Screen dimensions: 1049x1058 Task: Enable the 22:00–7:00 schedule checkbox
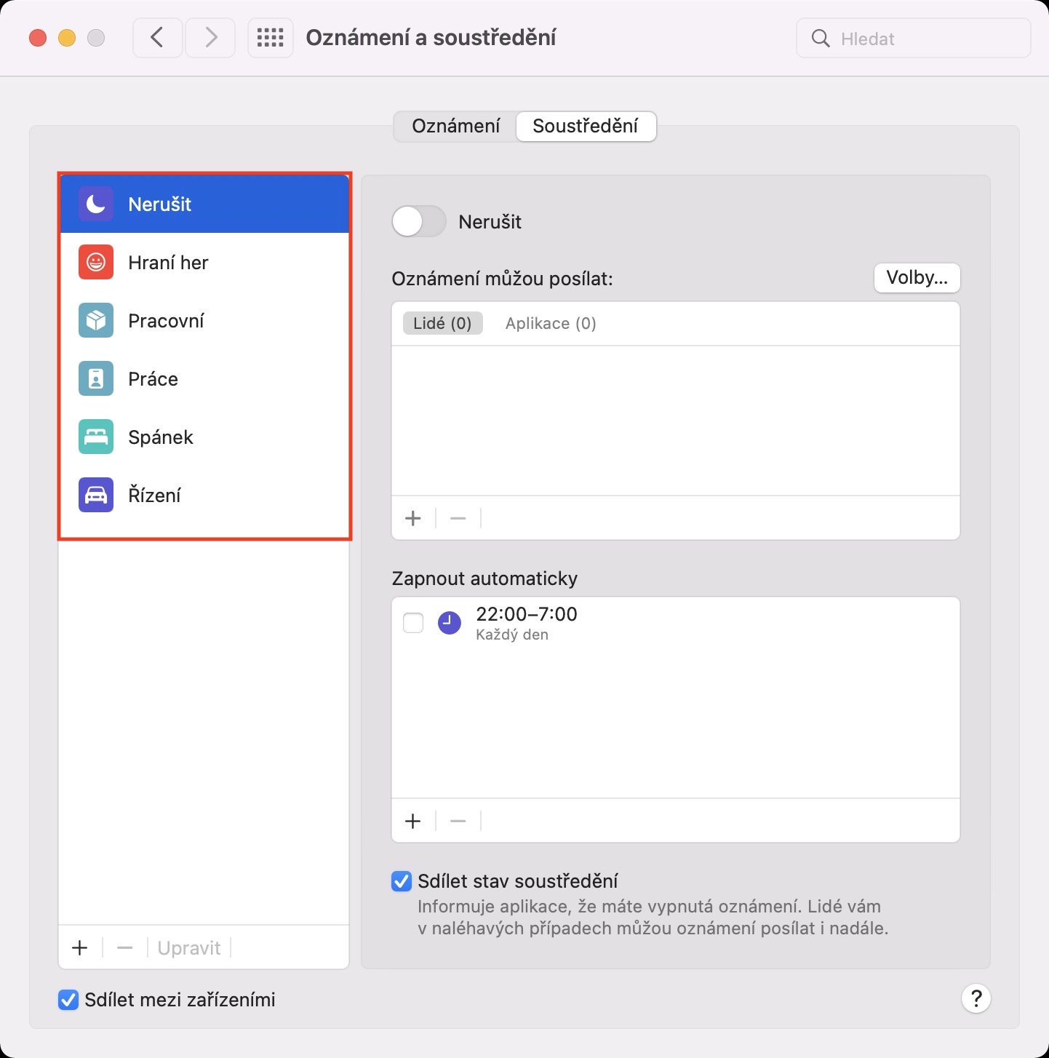click(x=413, y=623)
